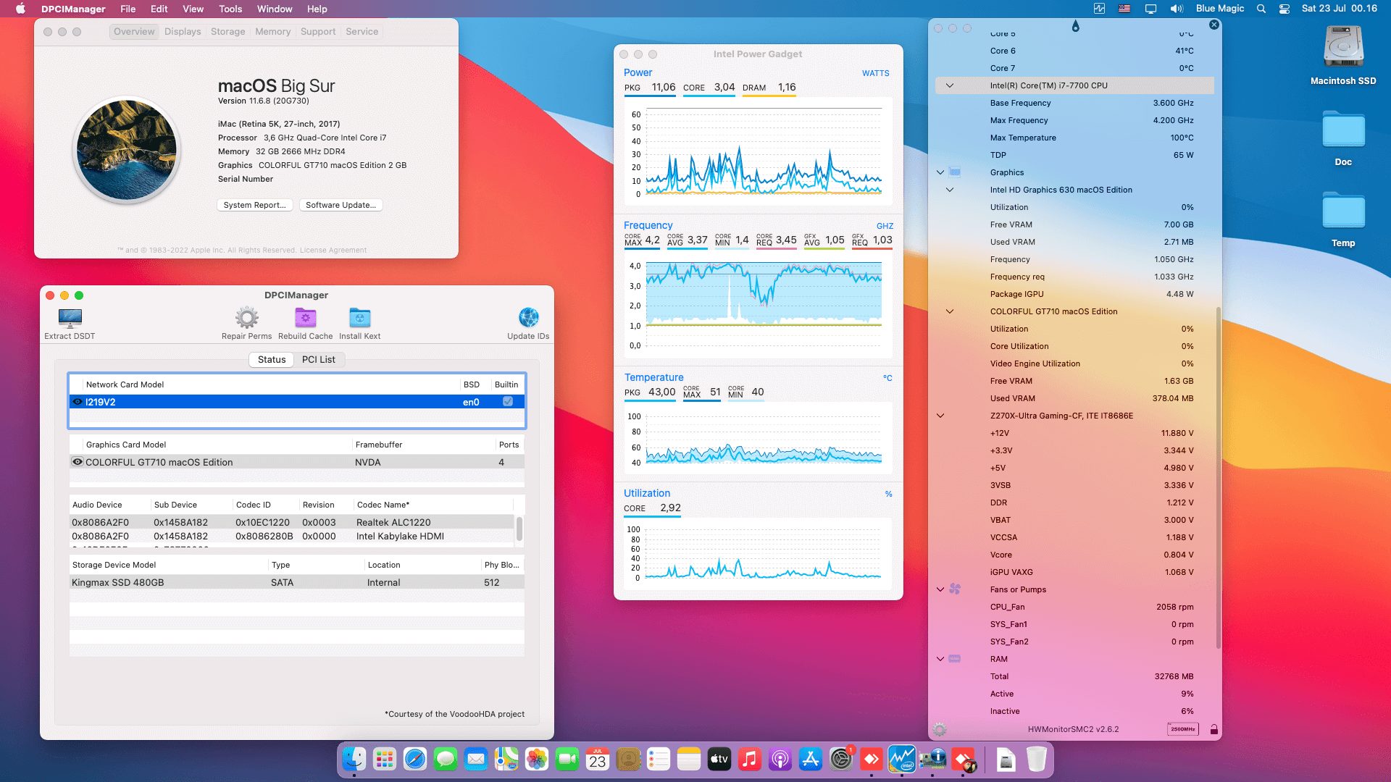
Task: Click the HWMonitorSMC2 vertical scrollbar
Action: (1218, 478)
